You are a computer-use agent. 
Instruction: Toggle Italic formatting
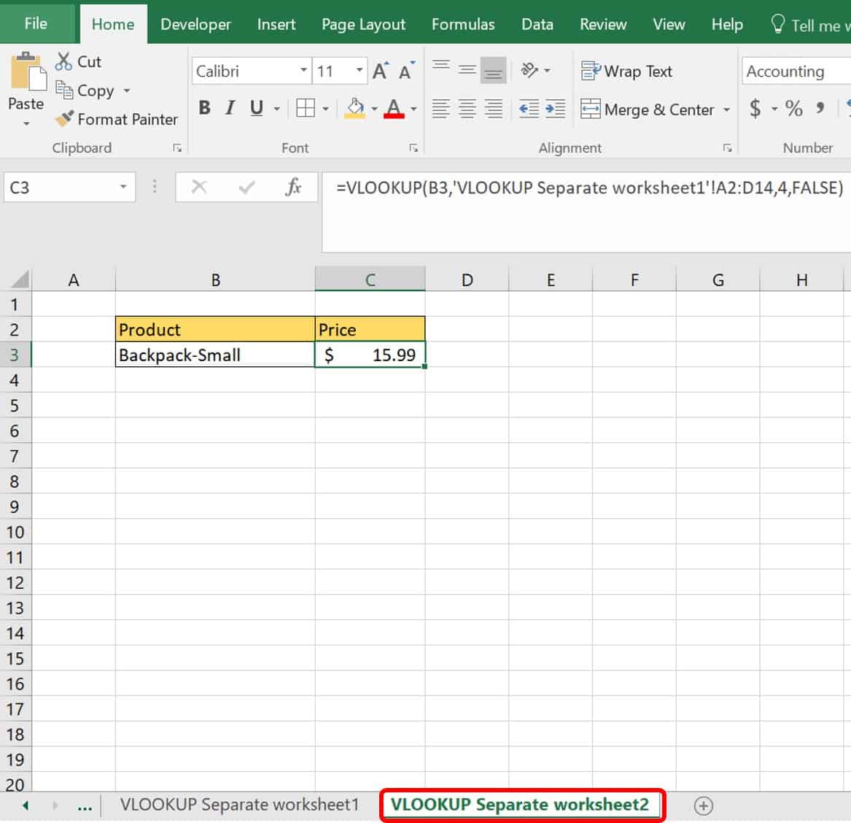click(230, 108)
